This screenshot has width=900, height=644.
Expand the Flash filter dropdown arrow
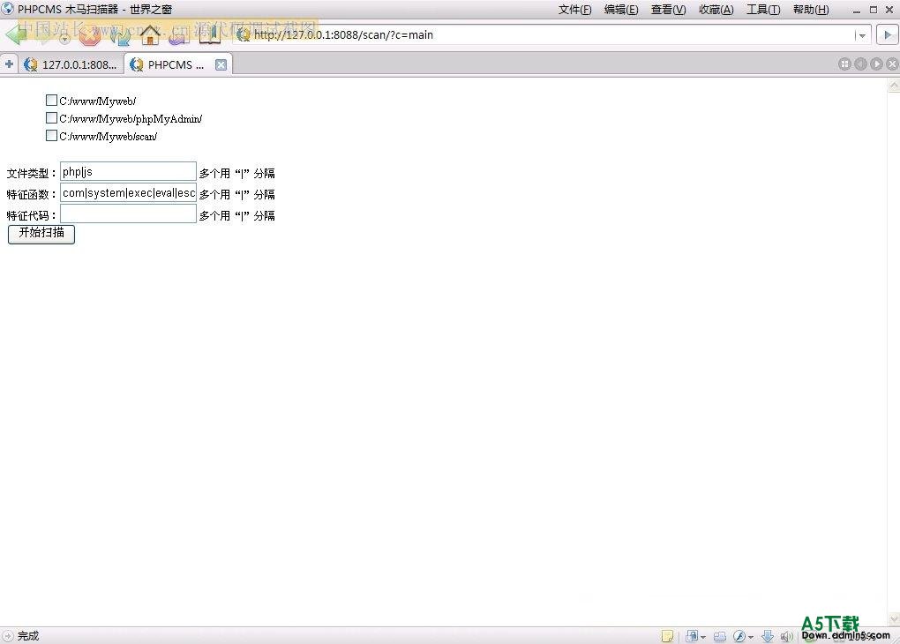(x=751, y=637)
